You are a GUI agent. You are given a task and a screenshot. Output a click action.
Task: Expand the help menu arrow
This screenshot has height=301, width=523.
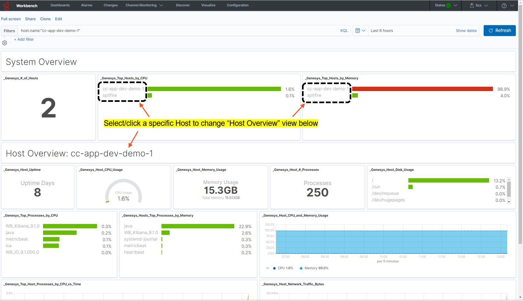coord(512,6)
